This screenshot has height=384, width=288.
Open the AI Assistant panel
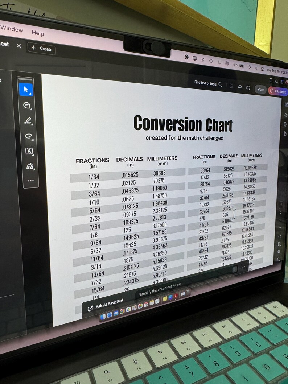[278, 91]
